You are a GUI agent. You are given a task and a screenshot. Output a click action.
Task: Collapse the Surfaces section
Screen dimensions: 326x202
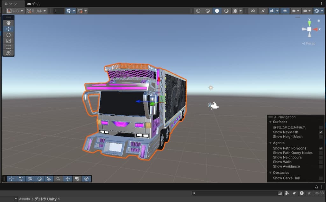tap(271, 122)
